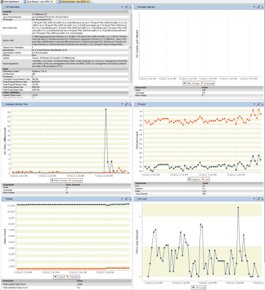The height and width of the screenshot is (290, 265).
Task: Click the VM Information scrollbar up arrow
Action: click(x=131, y=11)
